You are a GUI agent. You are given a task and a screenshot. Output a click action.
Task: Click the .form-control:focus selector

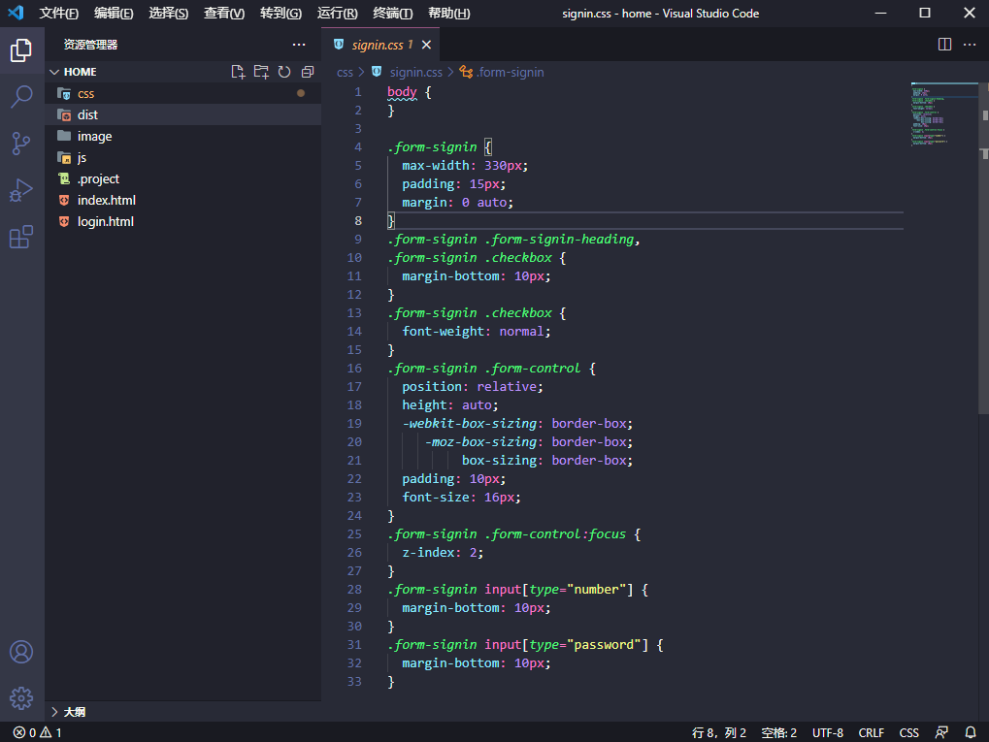555,534
